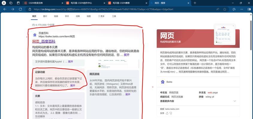This screenshot has height=119, width=253.
Task: Open the webpage thumbnail in the knowledge panel
Action: [225, 34]
